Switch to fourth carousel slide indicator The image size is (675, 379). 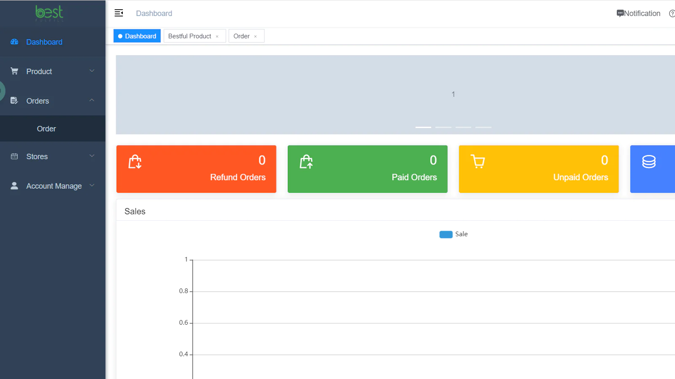pos(483,127)
